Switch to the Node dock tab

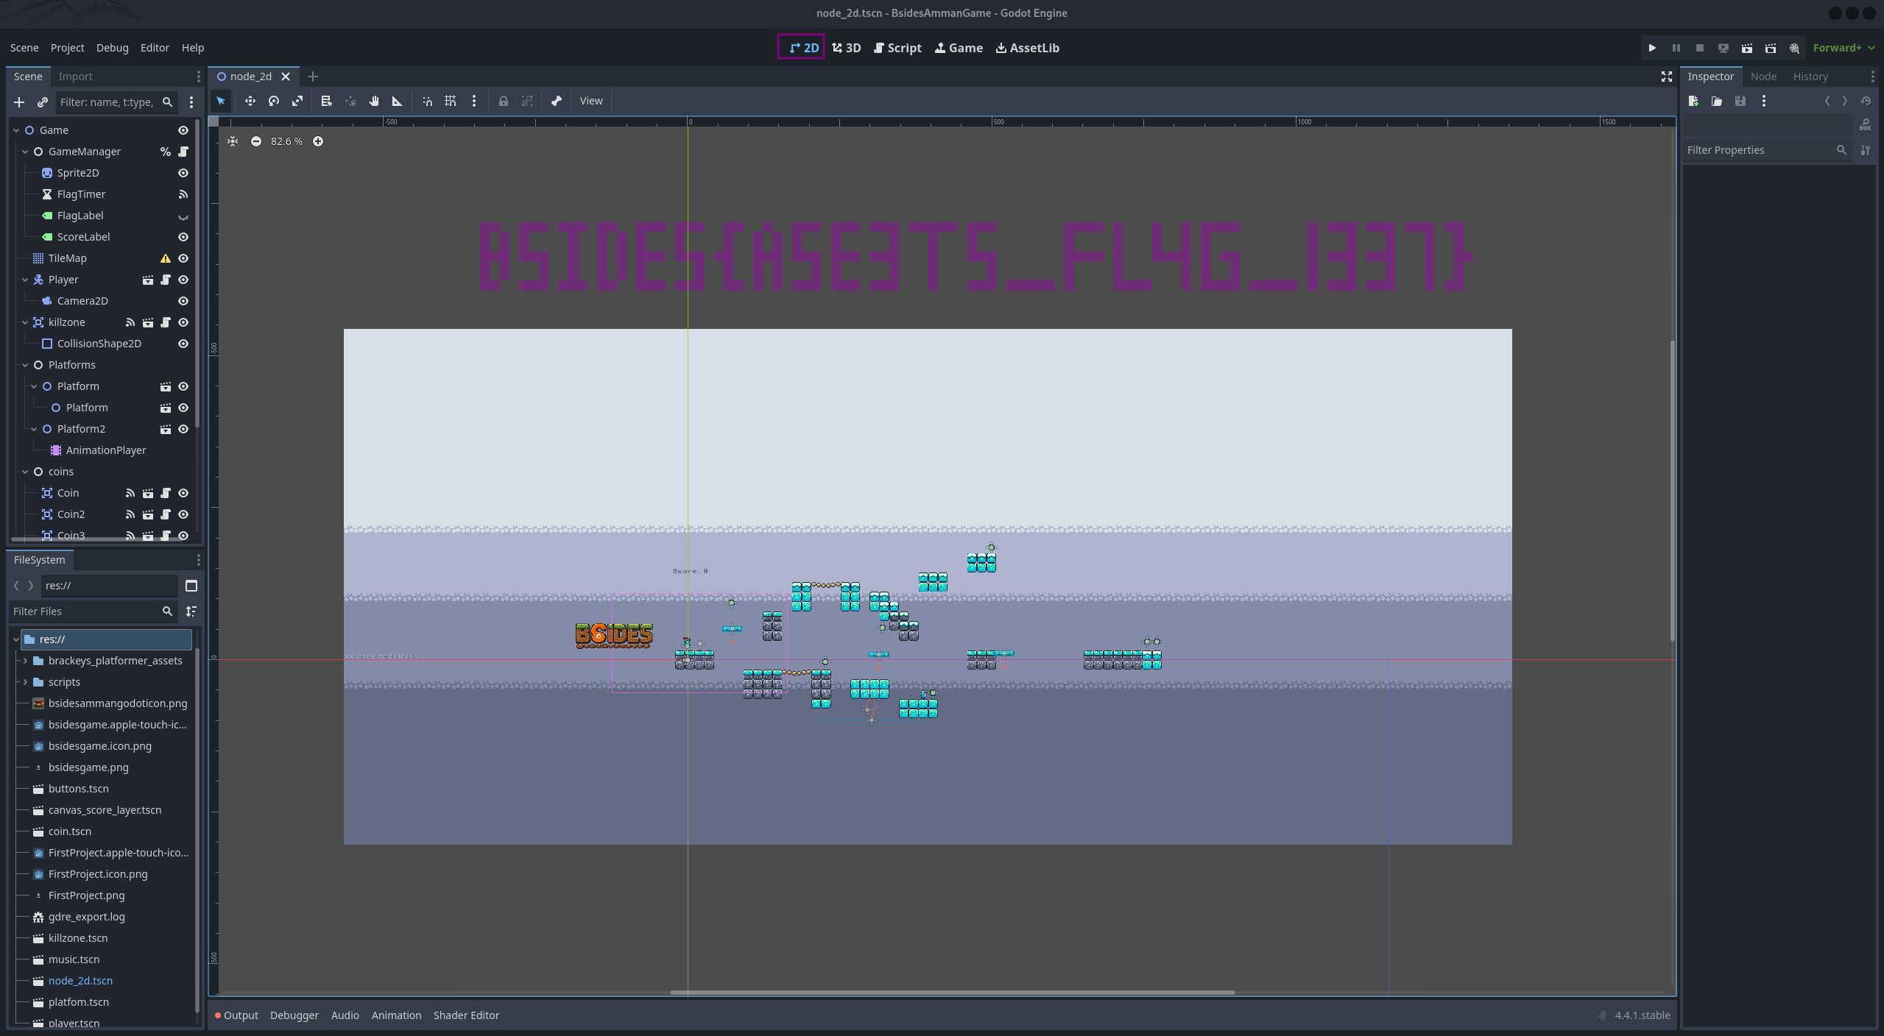click(1763, 77)
